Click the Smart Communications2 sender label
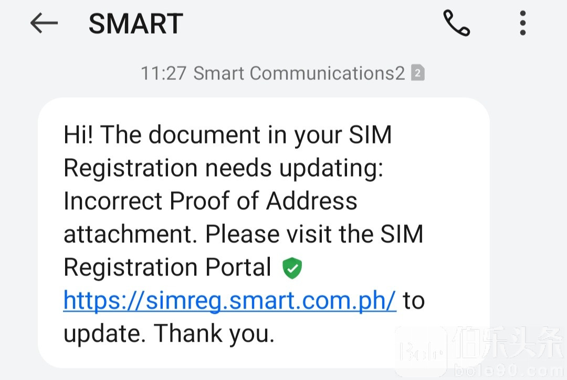Screen dimensions: 567x380 pos(299,73)
